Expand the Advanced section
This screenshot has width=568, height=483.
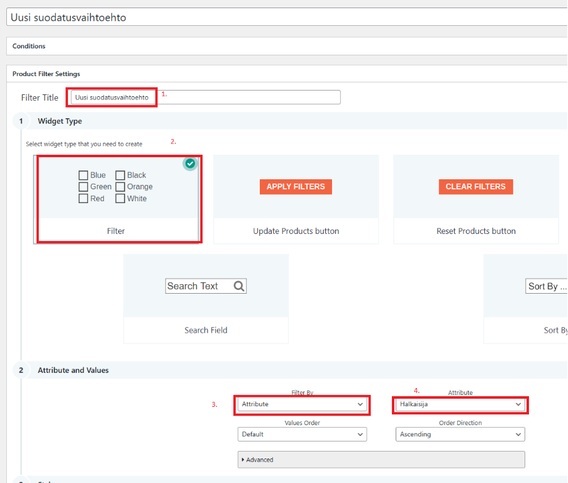(x=381, y=460)
